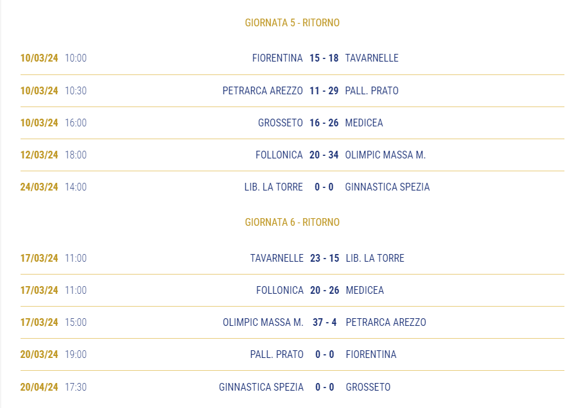Open Follonica versus Olimpic Massa M. 20 - 34 score
567x408 pixels.
coord(324,155)
